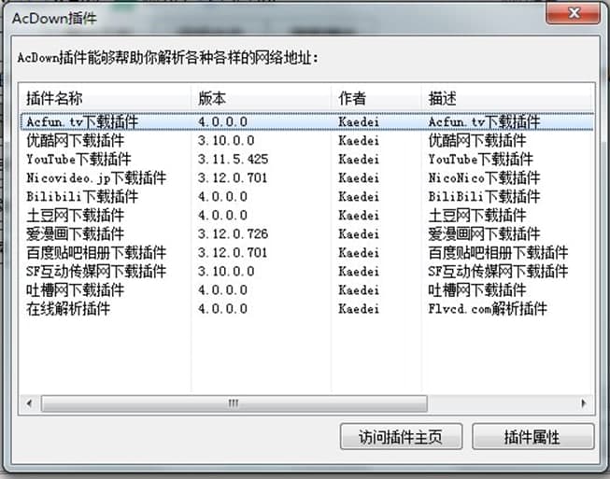Click version 3.10.0.0 in SF互动传媒网 row

[x=226, y=271]
